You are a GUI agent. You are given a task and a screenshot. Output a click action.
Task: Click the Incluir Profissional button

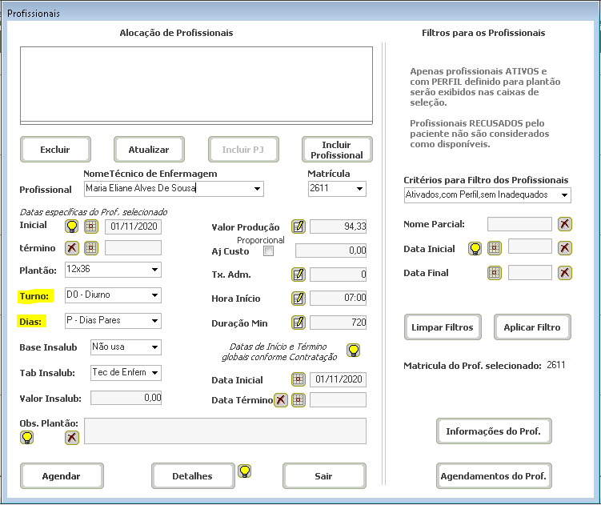[x=337, y=150]
